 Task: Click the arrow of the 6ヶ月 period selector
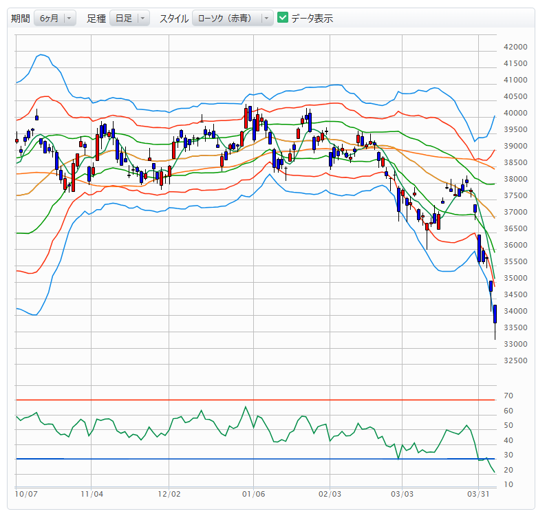pos(69,19)
